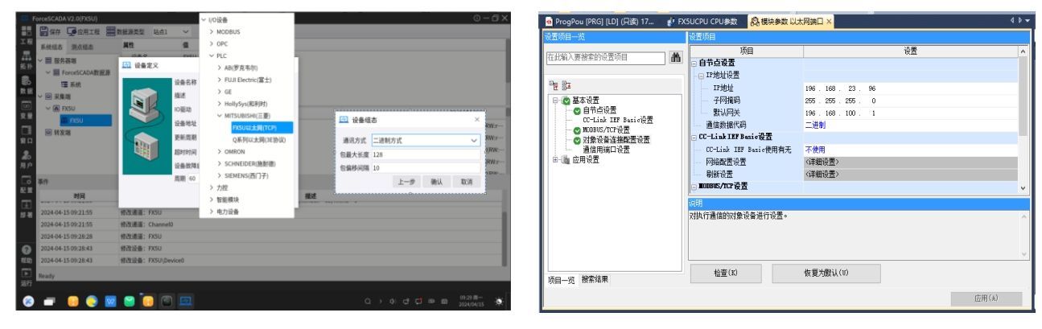The width and height of the screenshot is (1042, 329).
Task: Click the Apply Project (应用工程) toolbar icon
Action: pyautogui.click(x=72, y=31)
